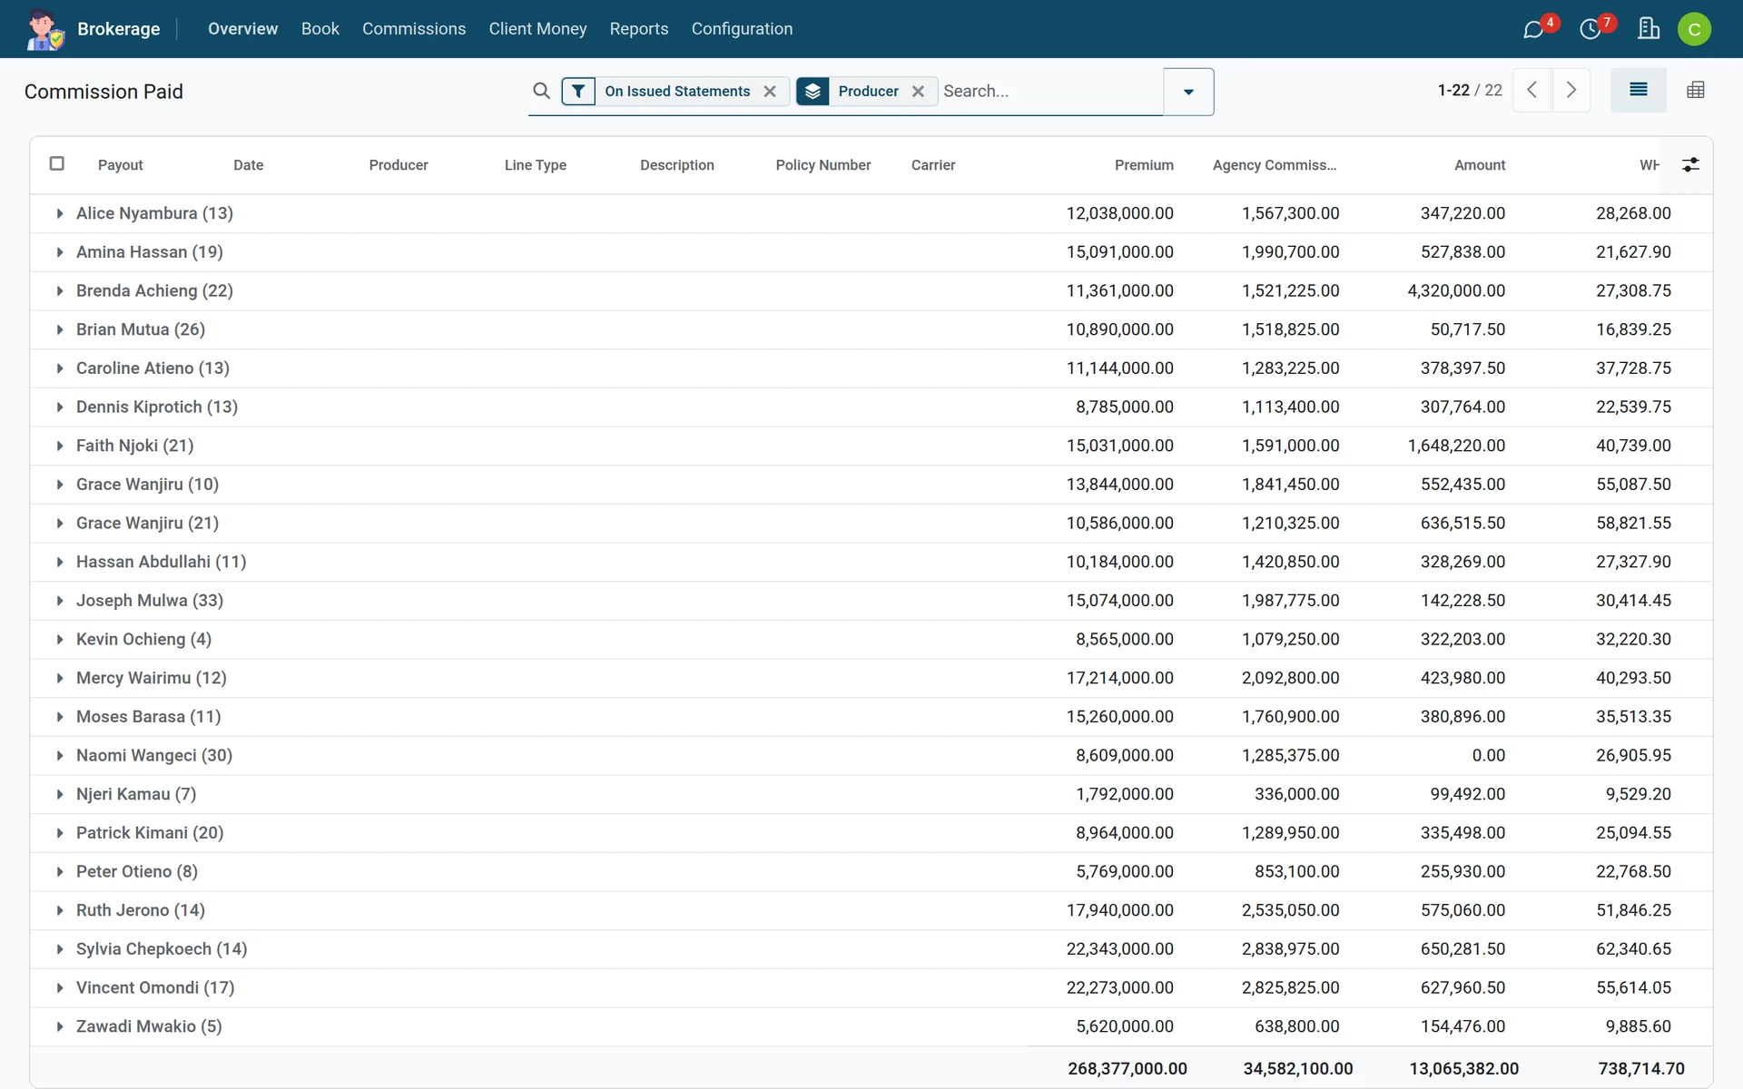Remove the On Issued Statements filter
The width and height of the screenshot is (1743, 1089).
(x=770, y=91)
